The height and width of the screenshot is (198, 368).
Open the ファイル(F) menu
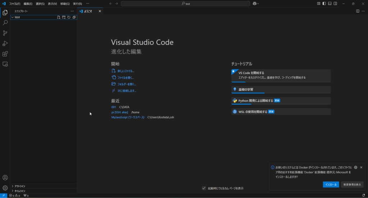[x=14, y=4]
